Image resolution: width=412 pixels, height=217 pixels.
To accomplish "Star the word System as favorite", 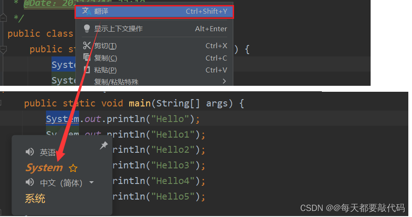I will pos(73,168).
